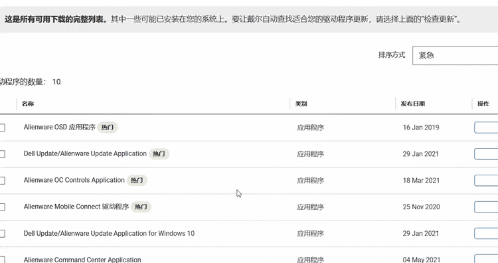Click the date 18 Mar 2021

click(x=421, y=181)
